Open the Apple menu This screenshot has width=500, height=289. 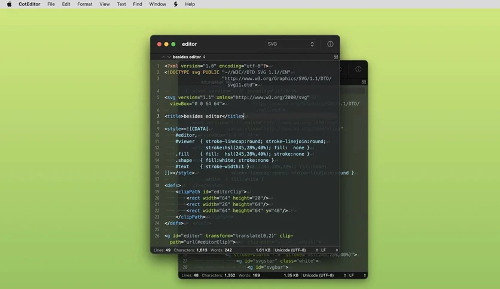[9, 4]
